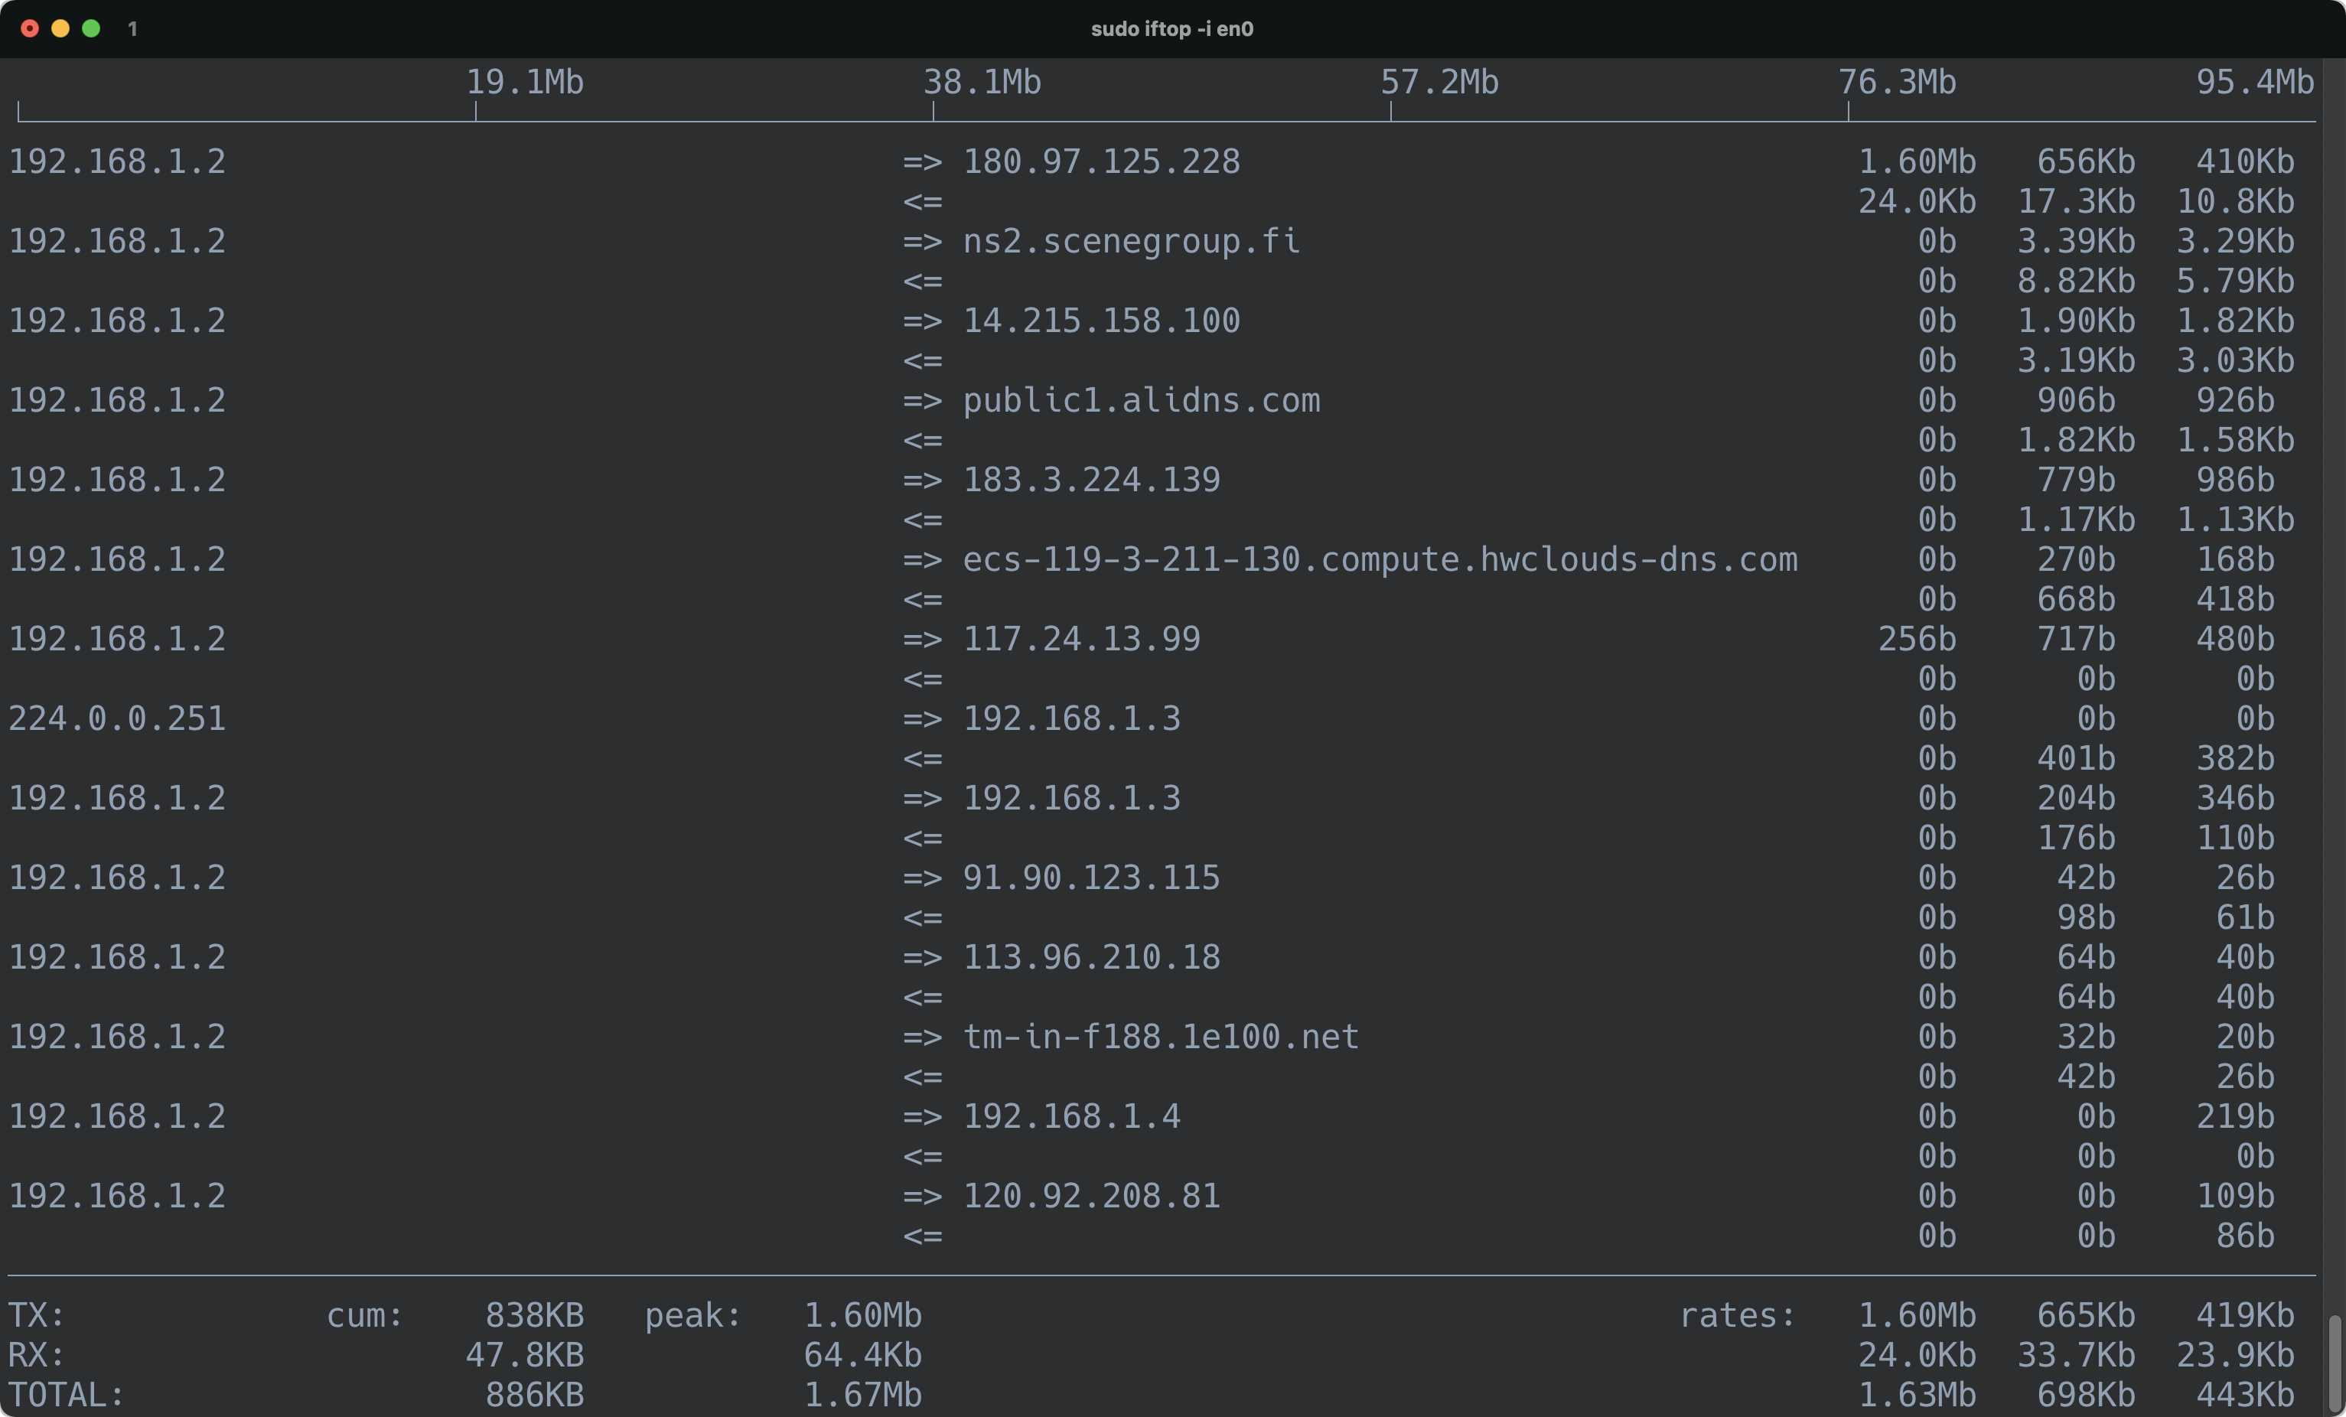The height and width of the screenshot is (1417, 2346).
Task: Click the 886KB cumulative total value
Action: coord(535,1396)
